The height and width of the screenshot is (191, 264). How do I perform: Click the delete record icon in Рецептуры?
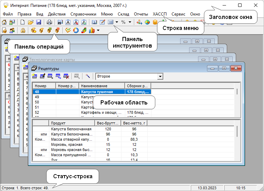66,76
